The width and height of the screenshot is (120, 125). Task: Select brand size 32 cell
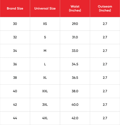(x=15, y=37)
